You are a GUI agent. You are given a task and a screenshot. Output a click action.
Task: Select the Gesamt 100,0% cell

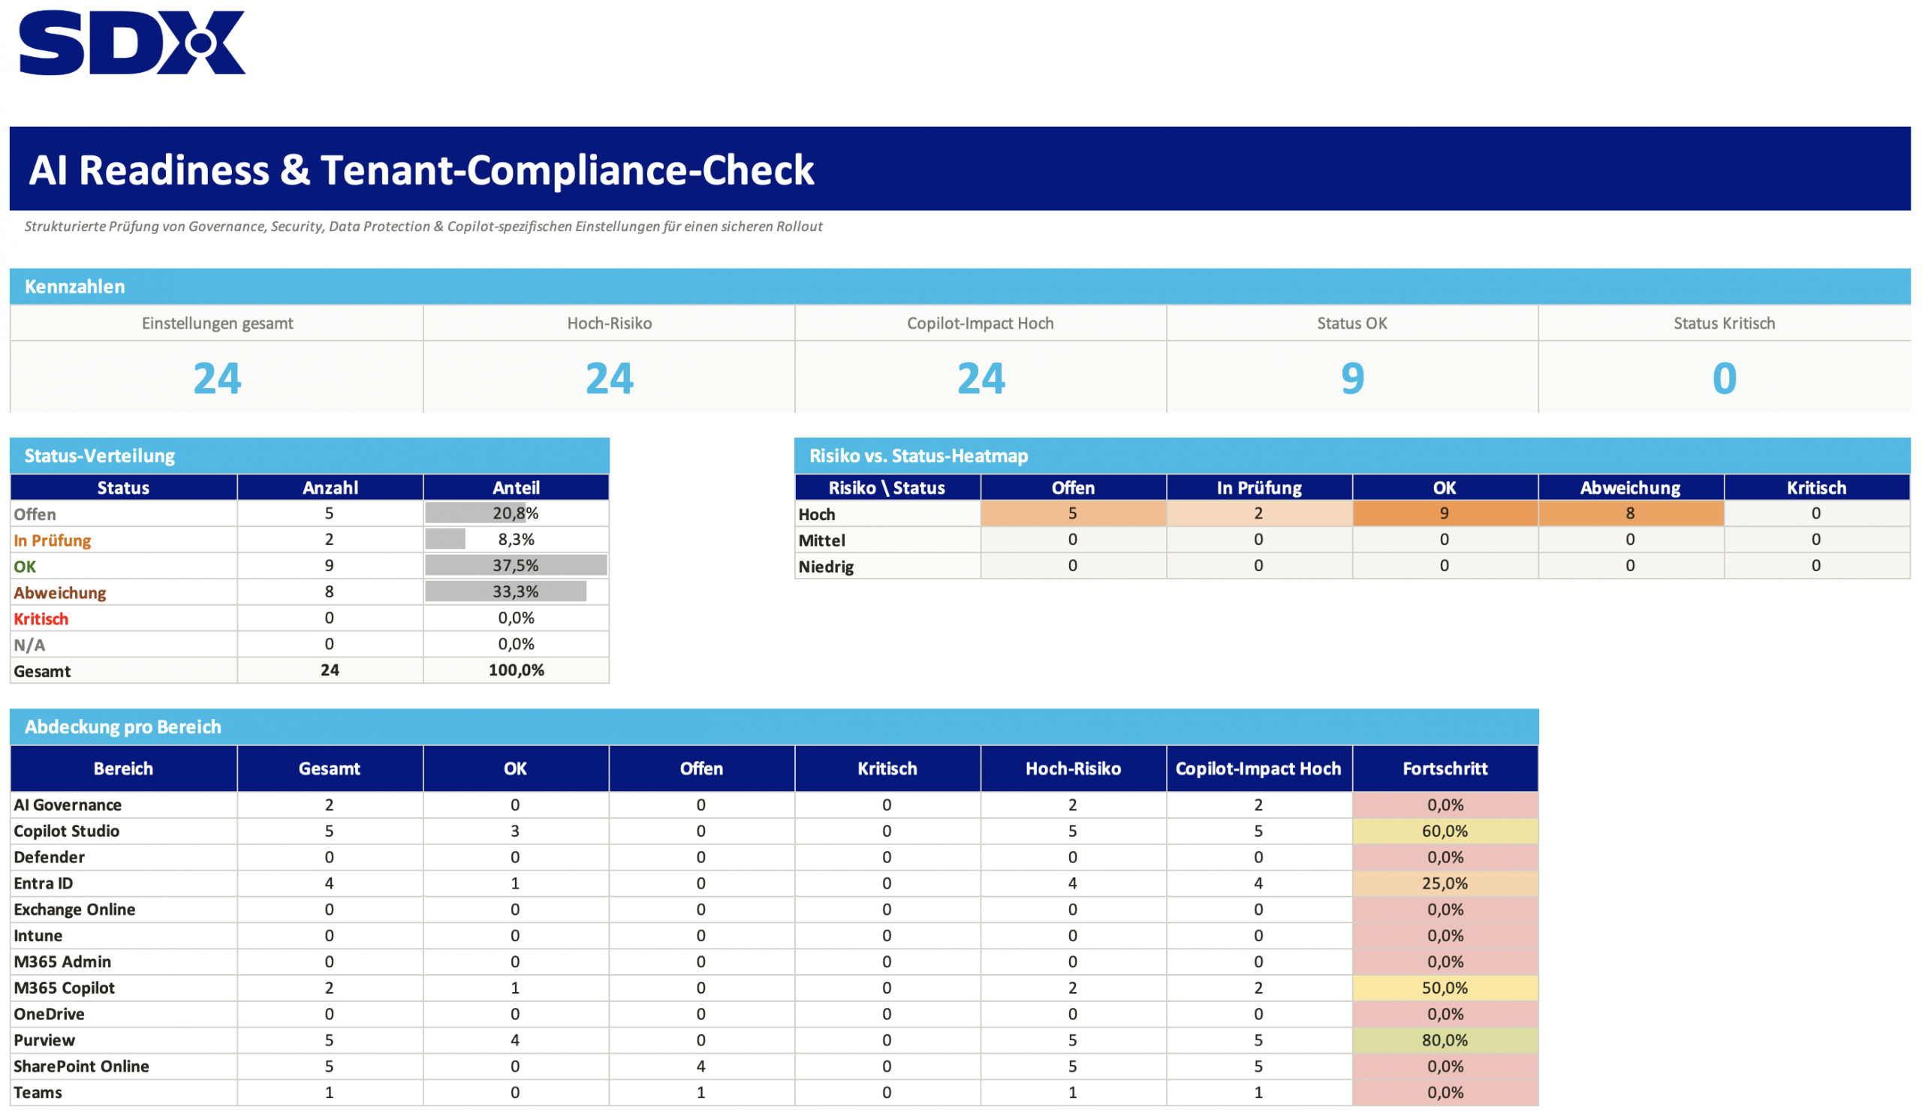[x=517, y=670]
